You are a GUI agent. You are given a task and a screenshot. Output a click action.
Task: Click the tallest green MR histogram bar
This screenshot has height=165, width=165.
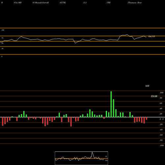[x=111, y=104]
